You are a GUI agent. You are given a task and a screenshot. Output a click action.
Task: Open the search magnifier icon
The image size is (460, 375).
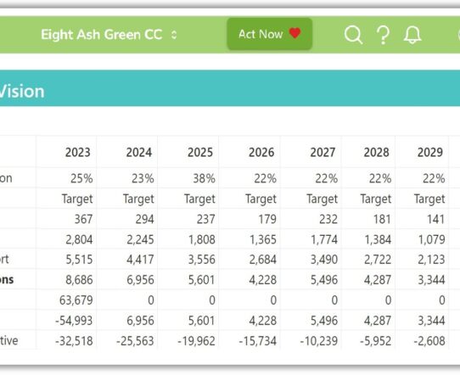[x=353, y=35]
